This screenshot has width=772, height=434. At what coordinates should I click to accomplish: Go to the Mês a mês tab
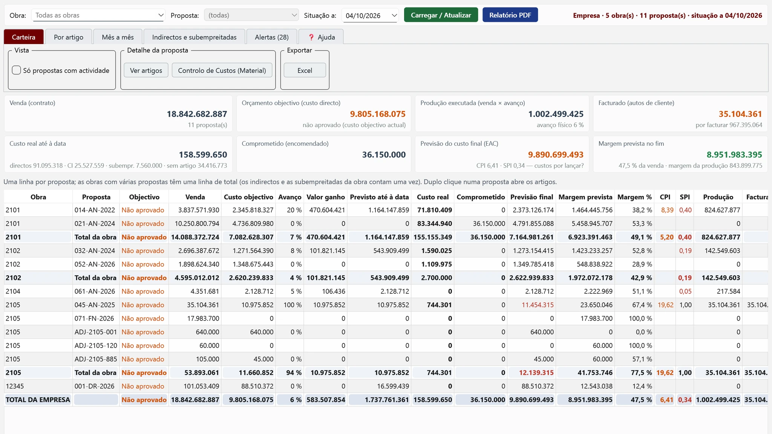pos(118,37)
